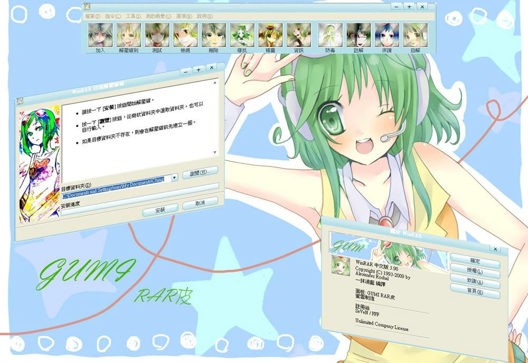Click the 資訊 (Info) toolbar icon
This screenshot has height=363, width=528.
pos(299,35)
